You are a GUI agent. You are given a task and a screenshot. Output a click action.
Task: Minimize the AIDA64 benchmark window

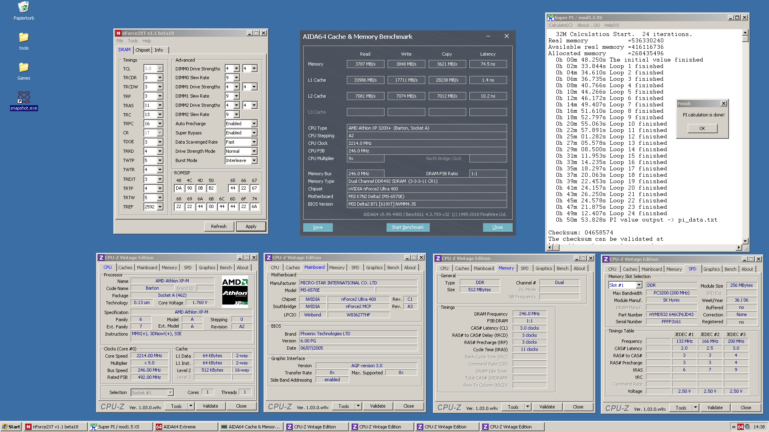tap(488, 36)
